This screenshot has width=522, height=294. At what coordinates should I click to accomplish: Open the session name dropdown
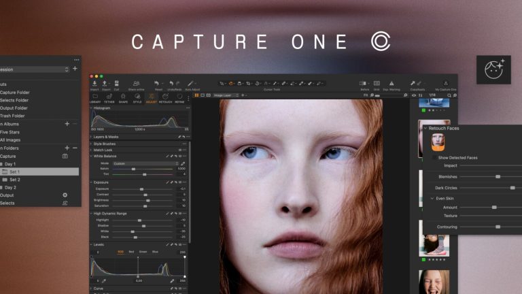tap(34, 69)
